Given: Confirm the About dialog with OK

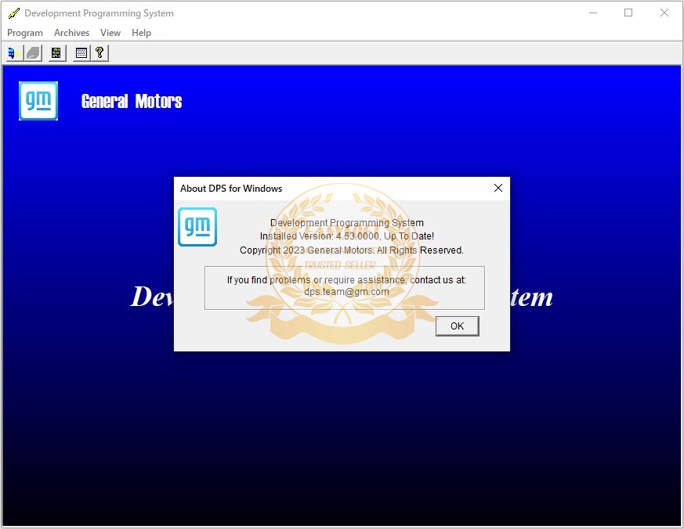Looking at the screenshot, I should 457,326.
